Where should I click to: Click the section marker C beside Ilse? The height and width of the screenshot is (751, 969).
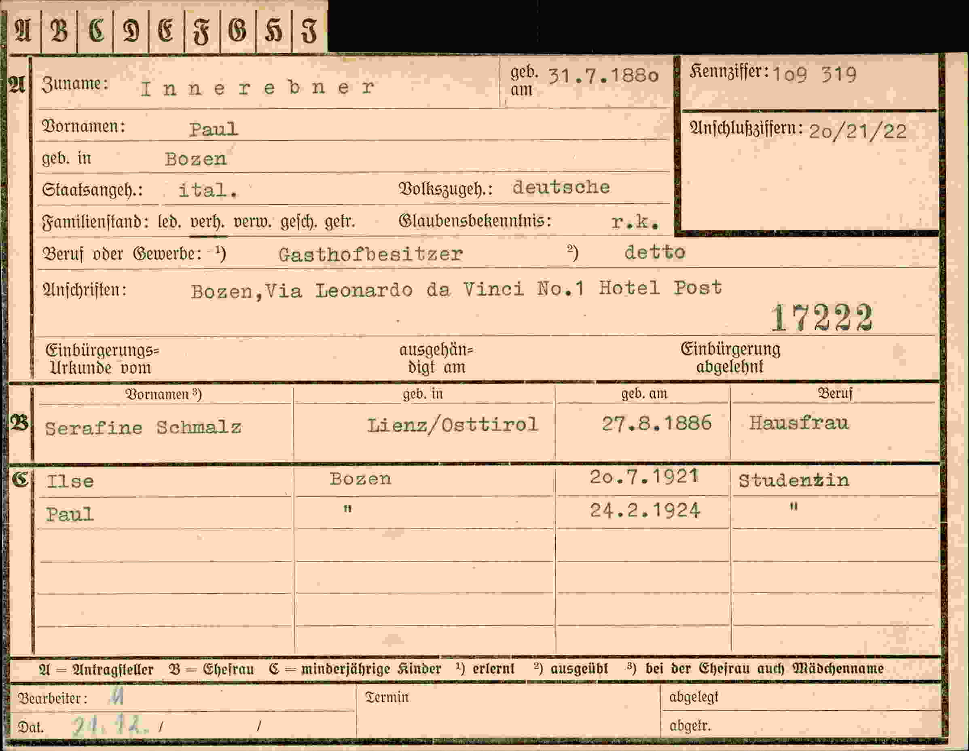[20, 479]
